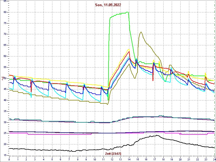
Task: Select hour 24 on the time axis
Action: (214, 160)
